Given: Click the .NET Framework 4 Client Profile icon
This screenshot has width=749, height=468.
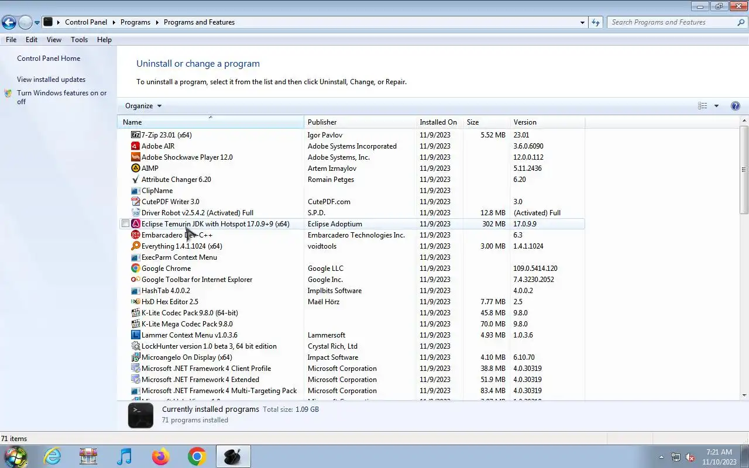Looking at the screenshot, I should pos(136,369).
